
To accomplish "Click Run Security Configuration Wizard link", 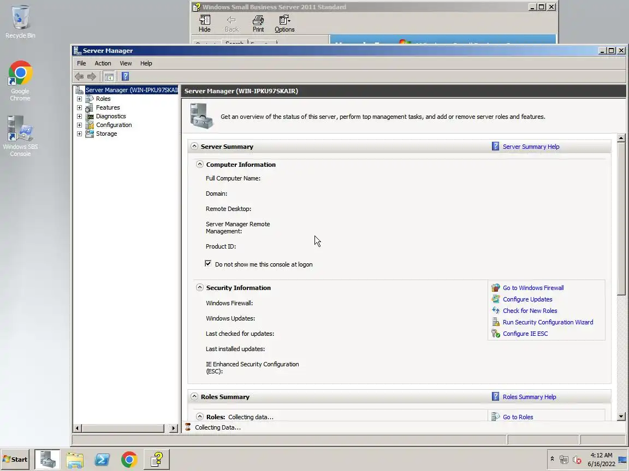I will (x=548, y=322).
